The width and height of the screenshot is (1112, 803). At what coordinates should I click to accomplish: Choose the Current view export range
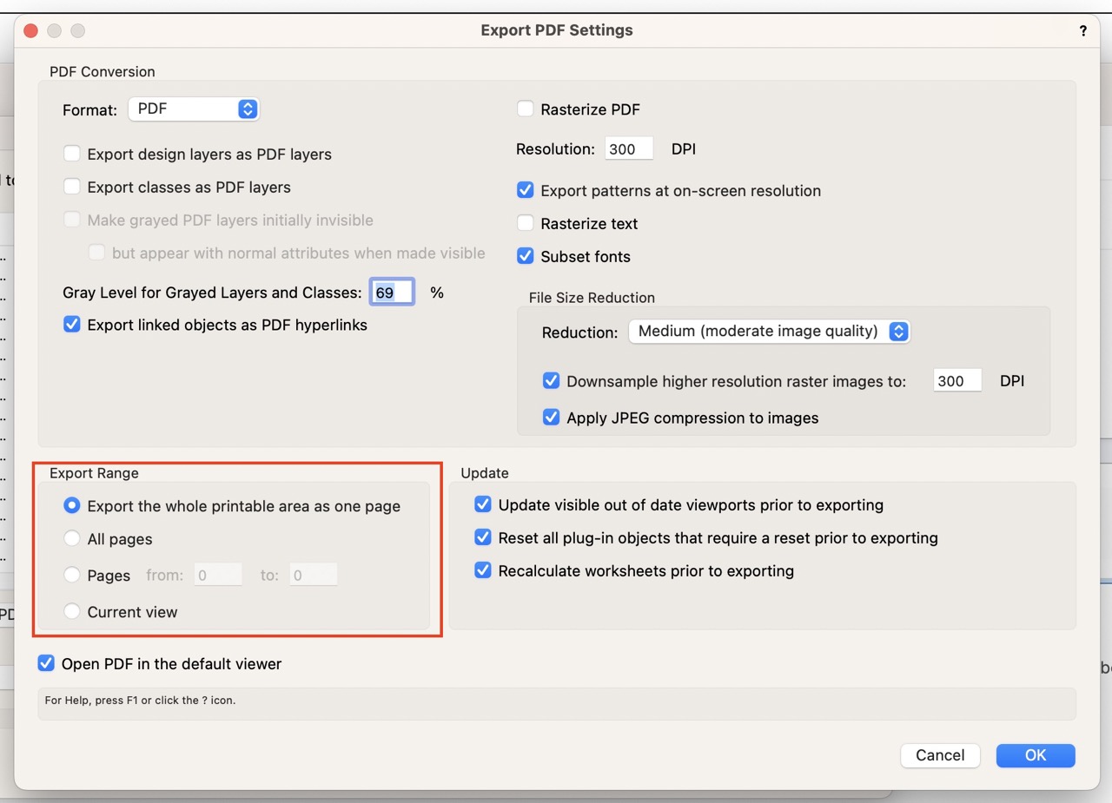pos(72,612)
